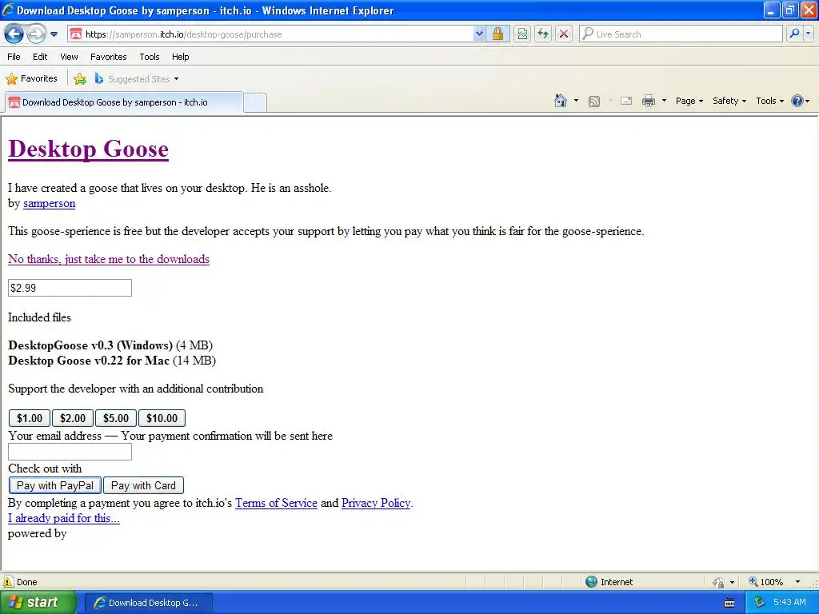This screenshot has height=614, width=819.
Task: Click the itch.io site icon in address bar
Action: click(76, 34)
